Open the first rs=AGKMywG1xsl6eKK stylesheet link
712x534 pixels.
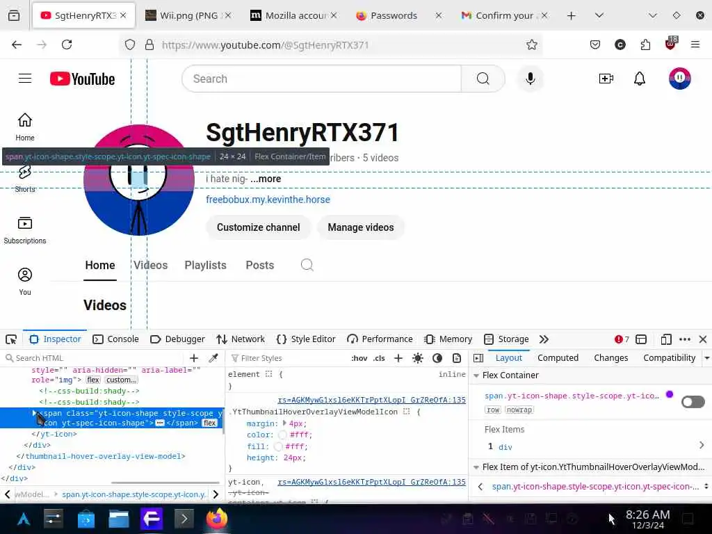[x=371, y=400]
